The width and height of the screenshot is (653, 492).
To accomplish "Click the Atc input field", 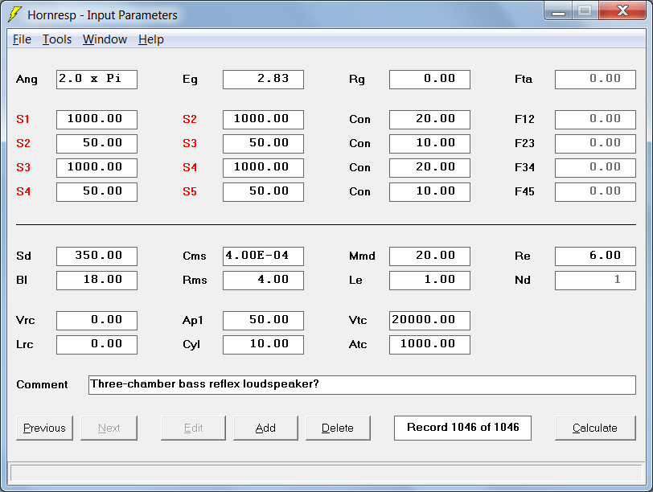I will (x=429, y=345).
